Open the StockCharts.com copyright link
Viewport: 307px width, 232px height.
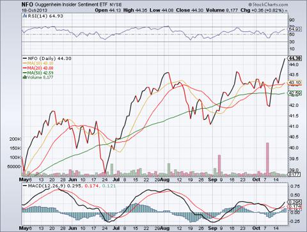(268, 4)
